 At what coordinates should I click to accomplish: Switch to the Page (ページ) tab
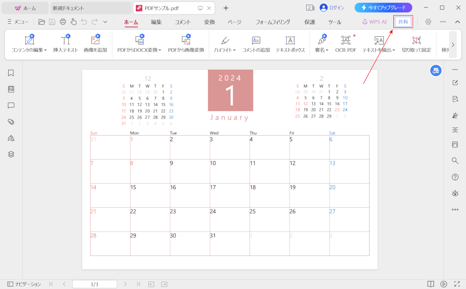coord(234,22)
